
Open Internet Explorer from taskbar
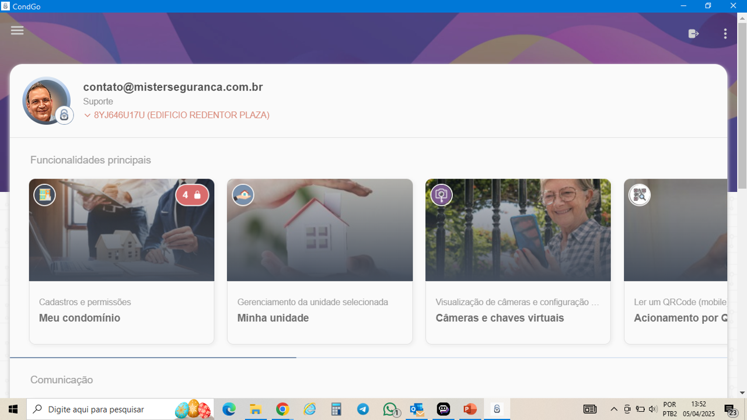[309, 409]
